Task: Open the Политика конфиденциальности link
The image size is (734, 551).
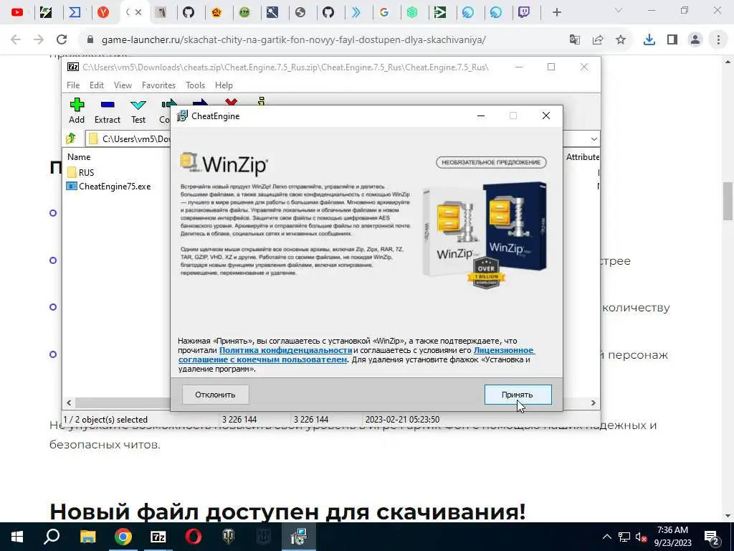Action: point(285,350)
